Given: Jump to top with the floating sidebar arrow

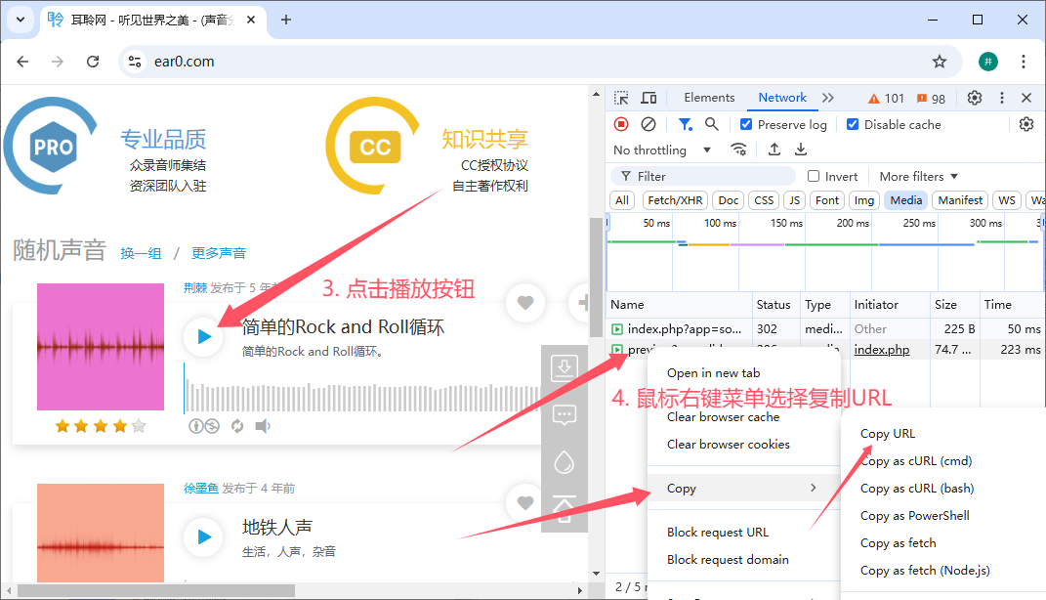Looking at the screenshot, I should point(564,508).
